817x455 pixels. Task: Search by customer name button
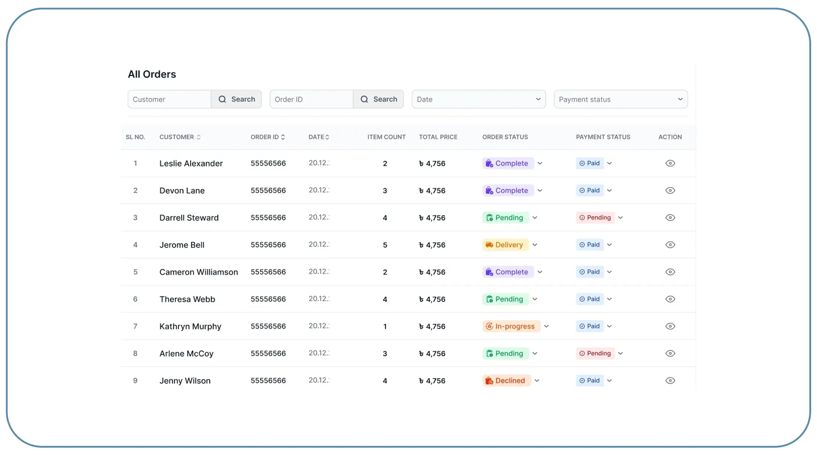coord(236,99)
